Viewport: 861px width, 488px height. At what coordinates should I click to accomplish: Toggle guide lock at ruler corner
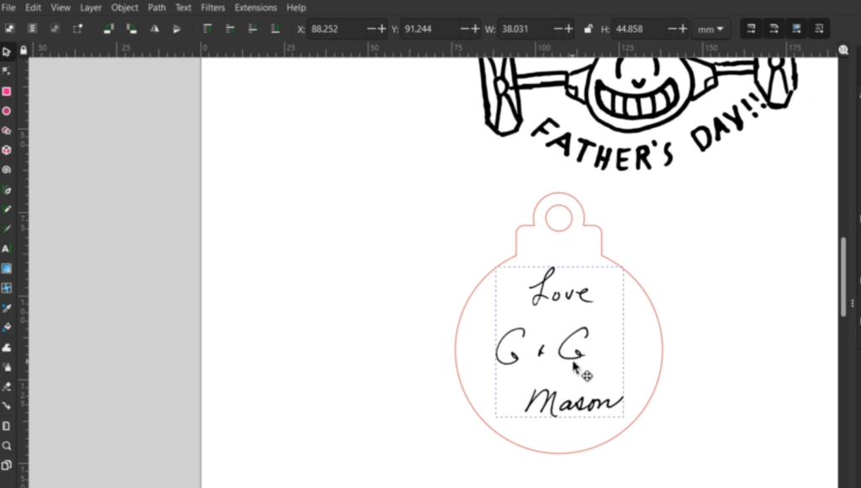click(23, 50)
